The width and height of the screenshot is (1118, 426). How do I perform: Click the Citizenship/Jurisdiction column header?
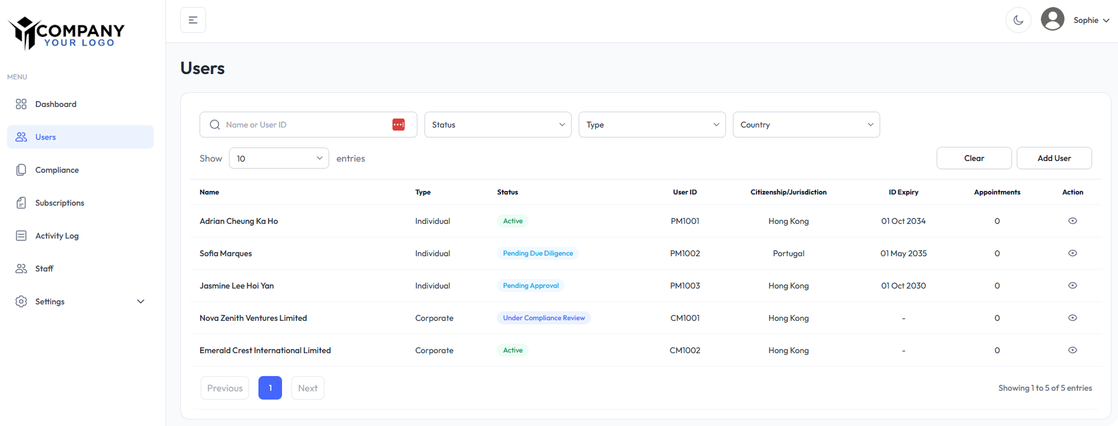tap(789, 192)
